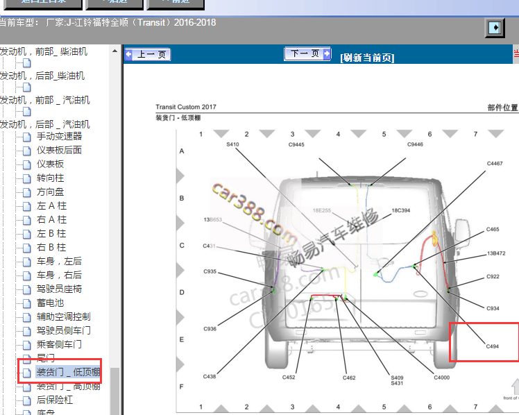Screen dimensions: 519x415
Task: Click page icon beside 仪表板后面
Action: pos(26,151)
